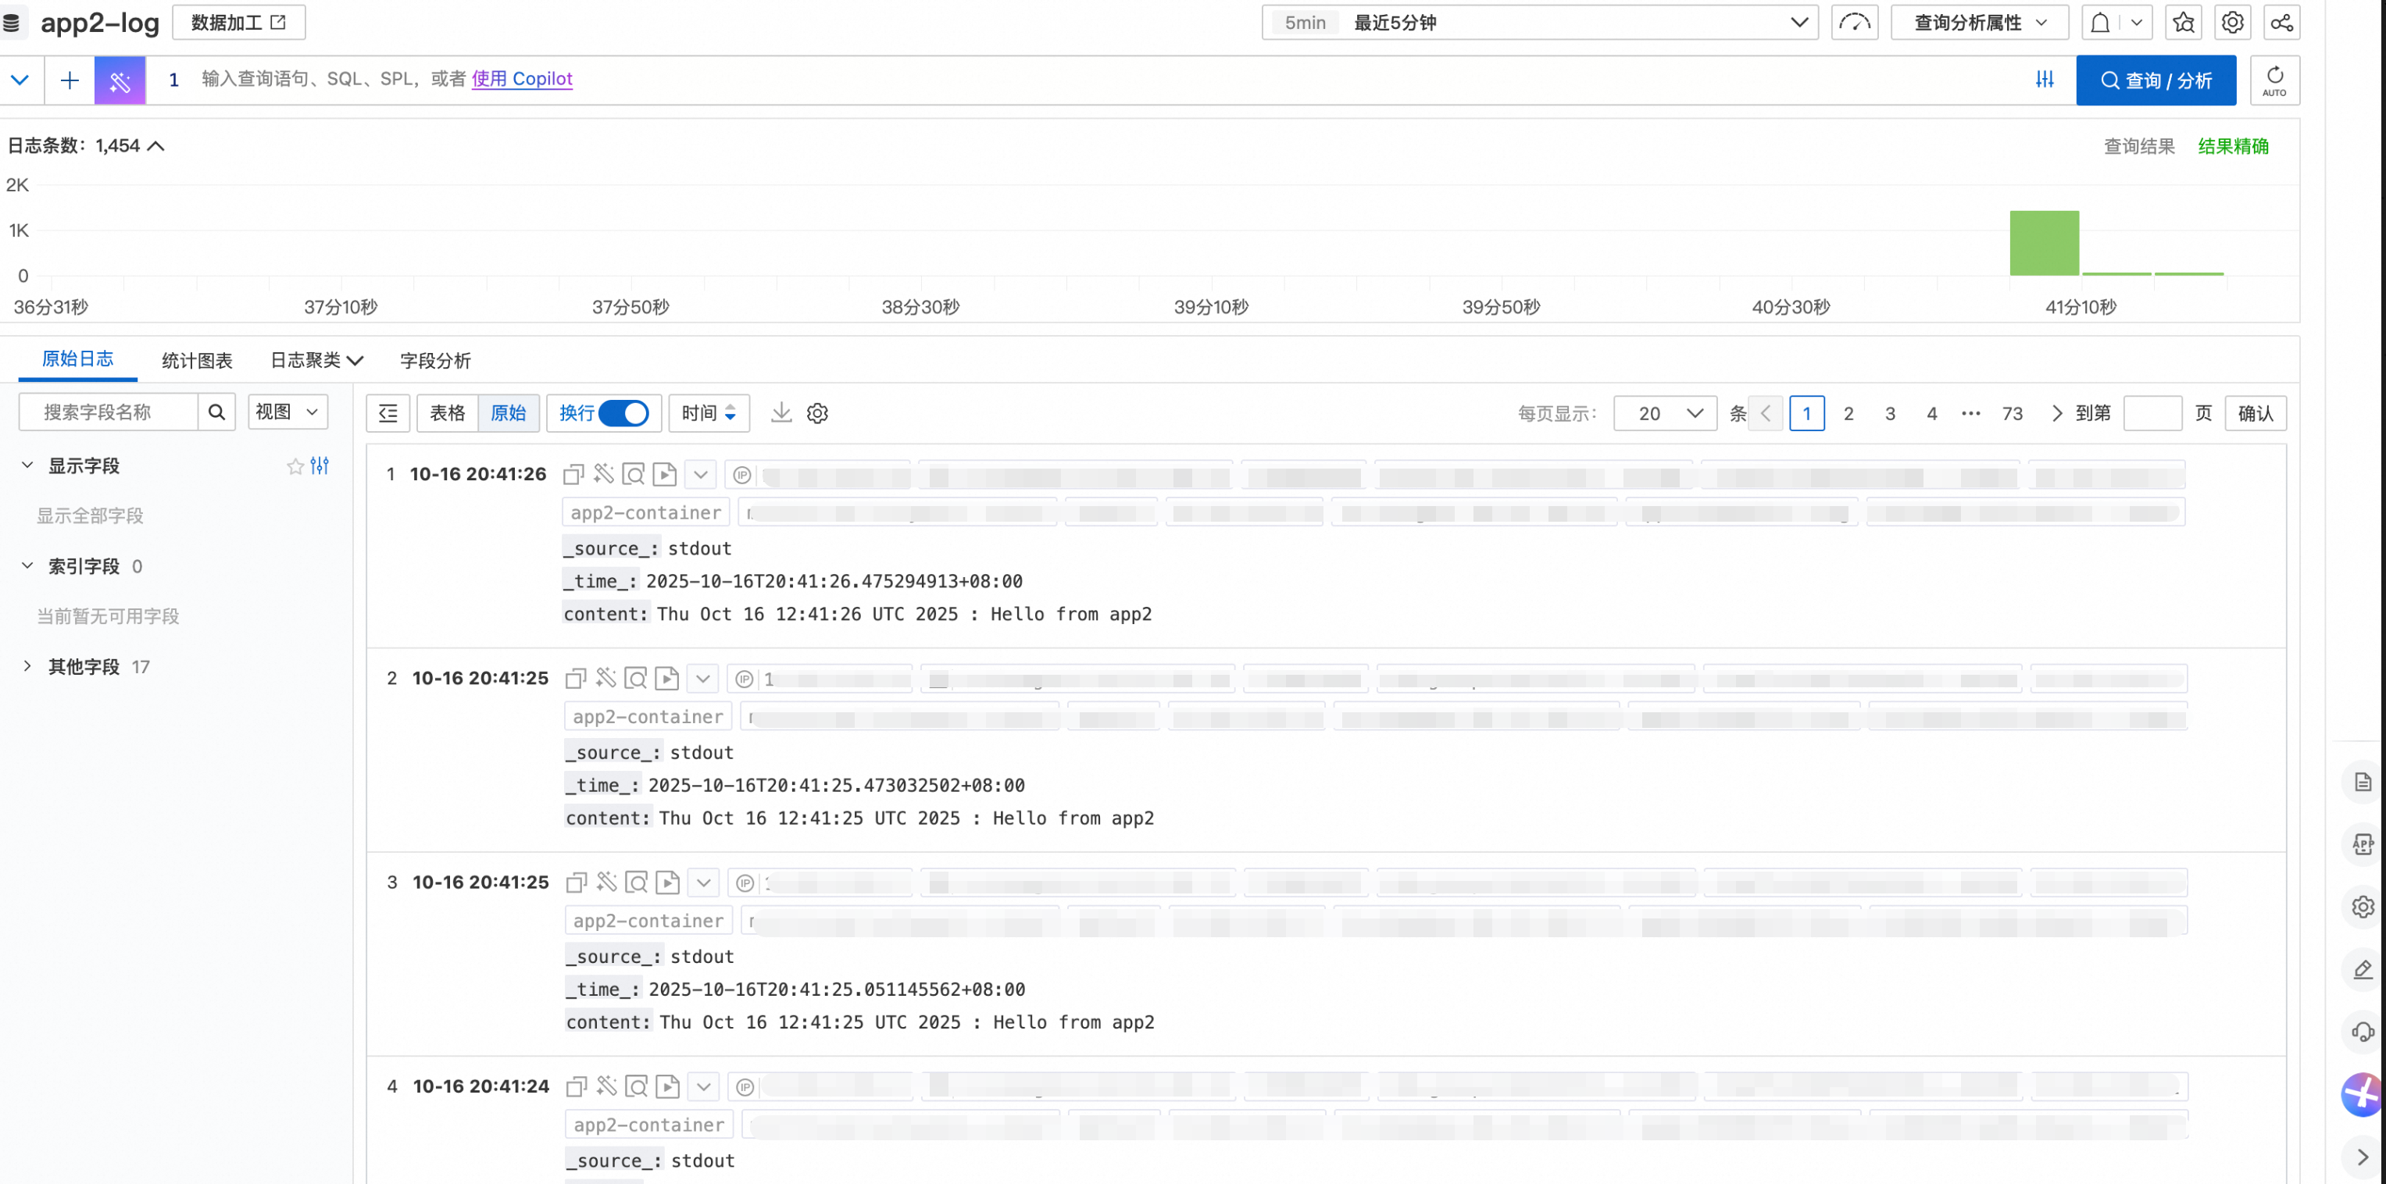Click the dashboard gauge icon
The width and height of the screenshot is (2386, 1184).
tap(1854, 22)
